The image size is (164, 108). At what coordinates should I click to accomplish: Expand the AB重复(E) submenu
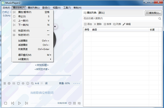33,59
